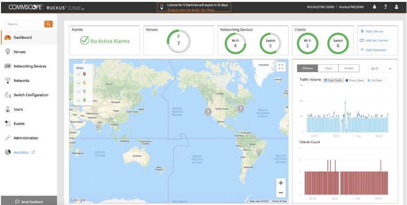Click the search magnifier button in sidebar
The width and height of the screenshot is (407, 205).
pyautogui.click(x=49, y=24)
